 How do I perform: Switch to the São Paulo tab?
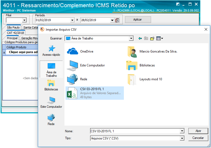(x=13, y=27)
